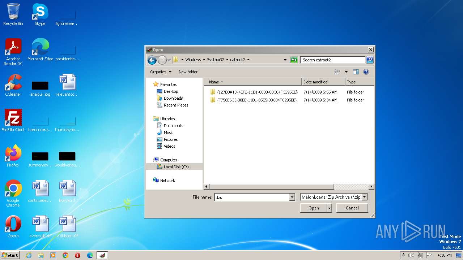Open CCleaner desktop shortcut
The width and height of the screenshot is (463, 260).
tap(13, 85)
